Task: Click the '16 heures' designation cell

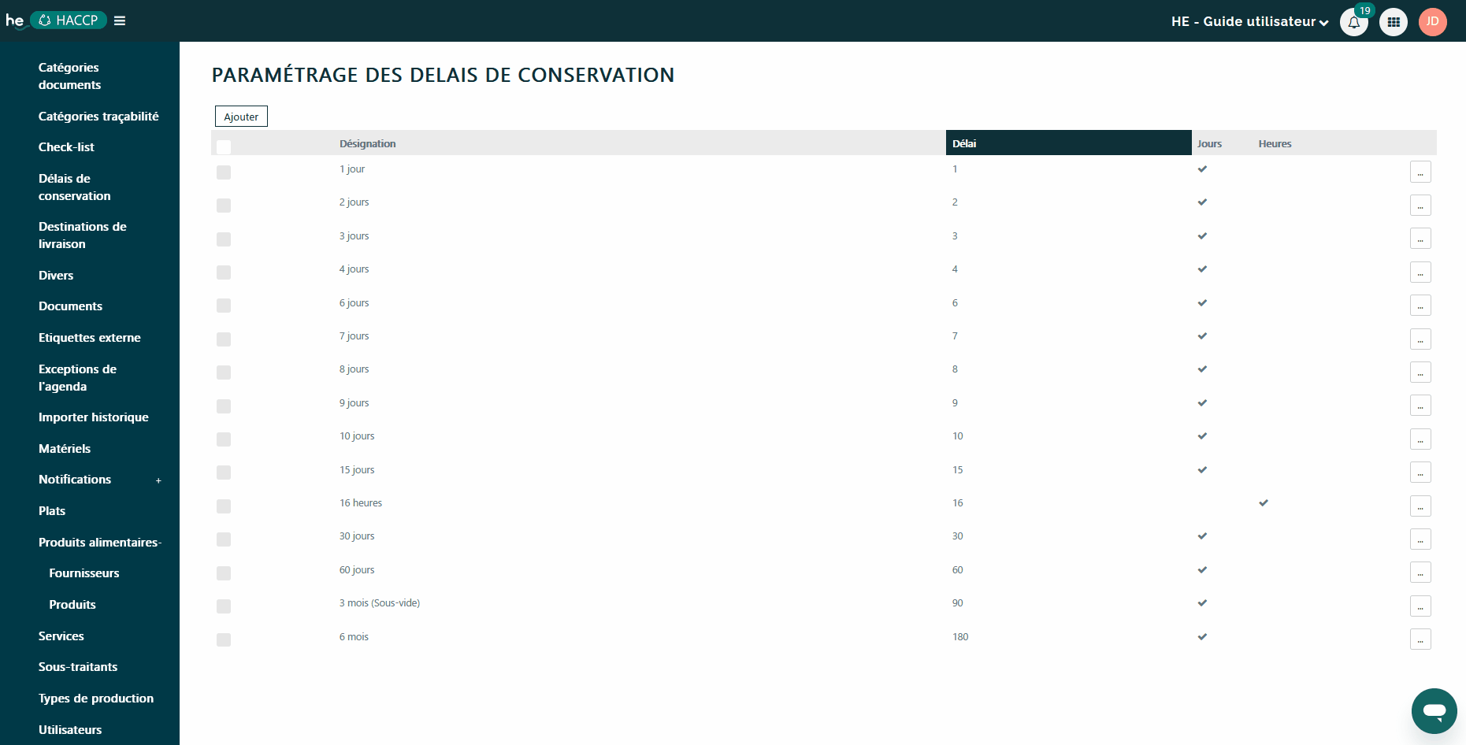Action: point(361,503)
